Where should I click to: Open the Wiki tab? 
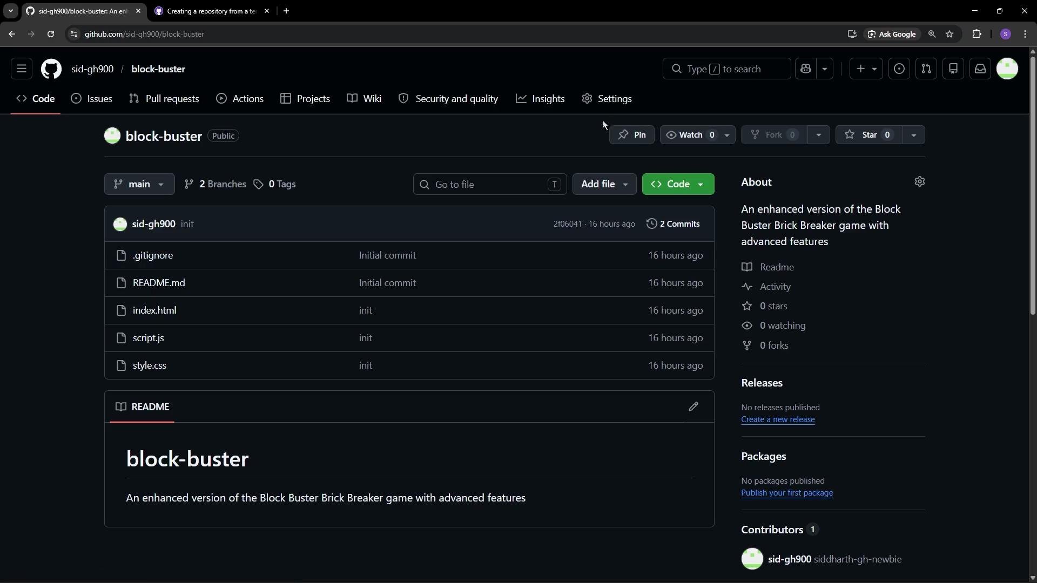point(364,99)
